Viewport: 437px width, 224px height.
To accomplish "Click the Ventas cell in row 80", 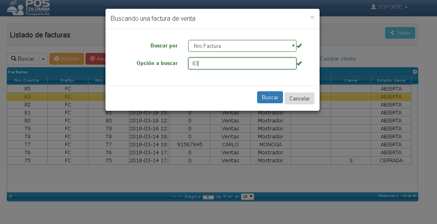I will 230,120.
